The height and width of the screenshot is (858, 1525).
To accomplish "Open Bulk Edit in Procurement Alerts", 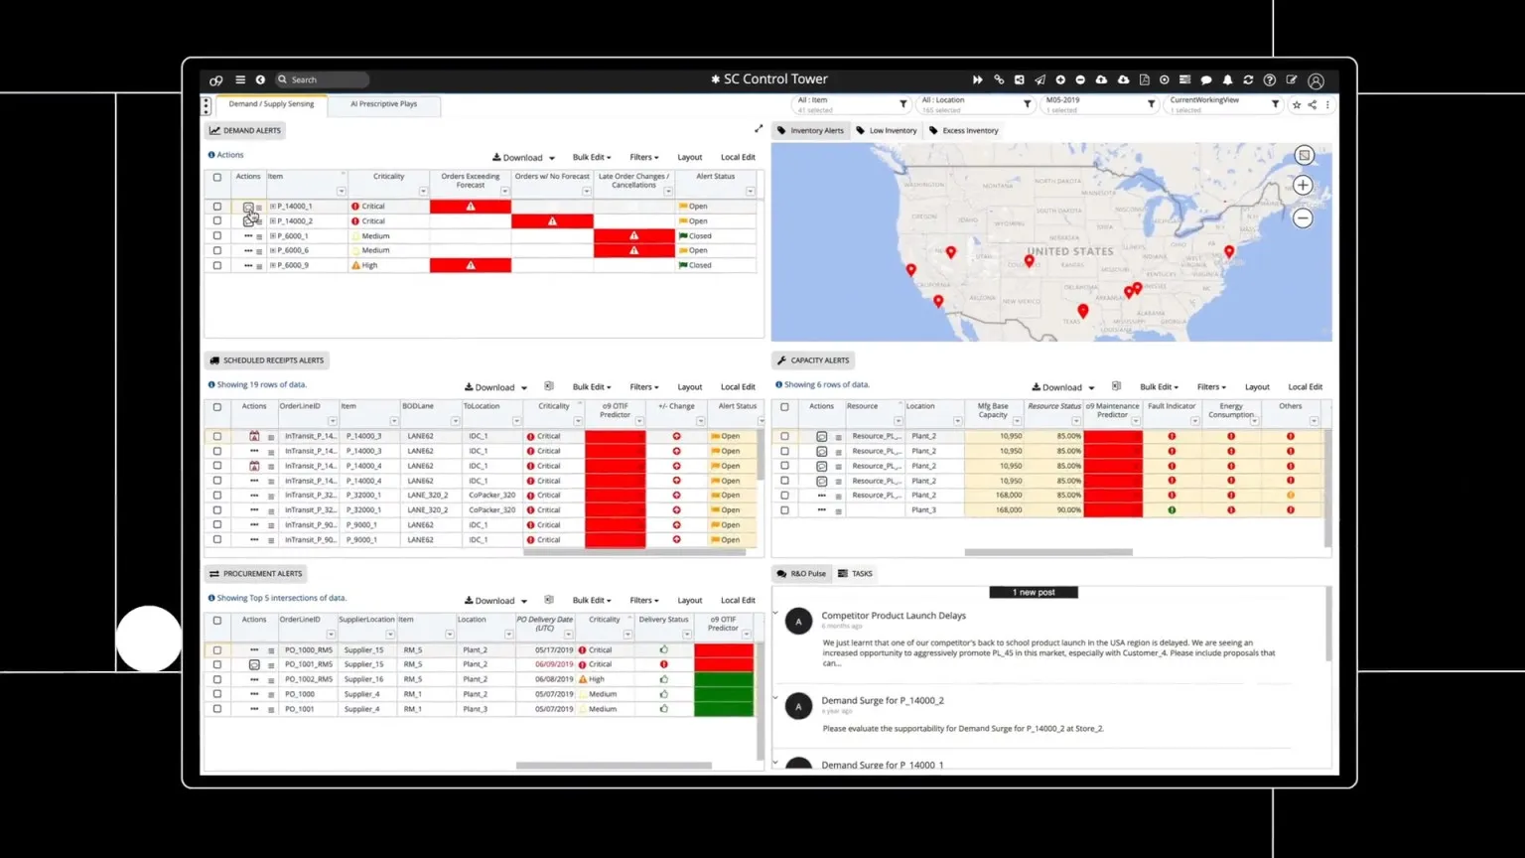I will tap(591, 600).
